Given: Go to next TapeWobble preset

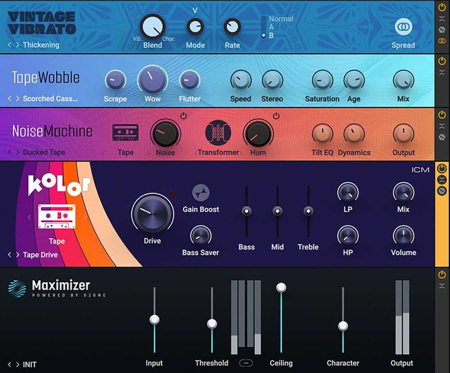Looking at the screenshot, I should pyautogui.click(x=18, y=99).
